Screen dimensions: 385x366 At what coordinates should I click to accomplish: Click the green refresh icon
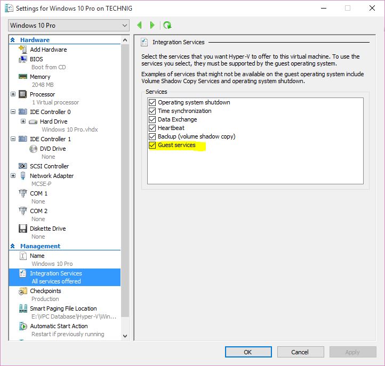point(167,25)
